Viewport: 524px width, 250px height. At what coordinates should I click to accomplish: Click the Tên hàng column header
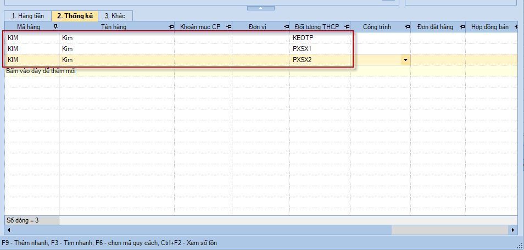(x=116, y=27)
